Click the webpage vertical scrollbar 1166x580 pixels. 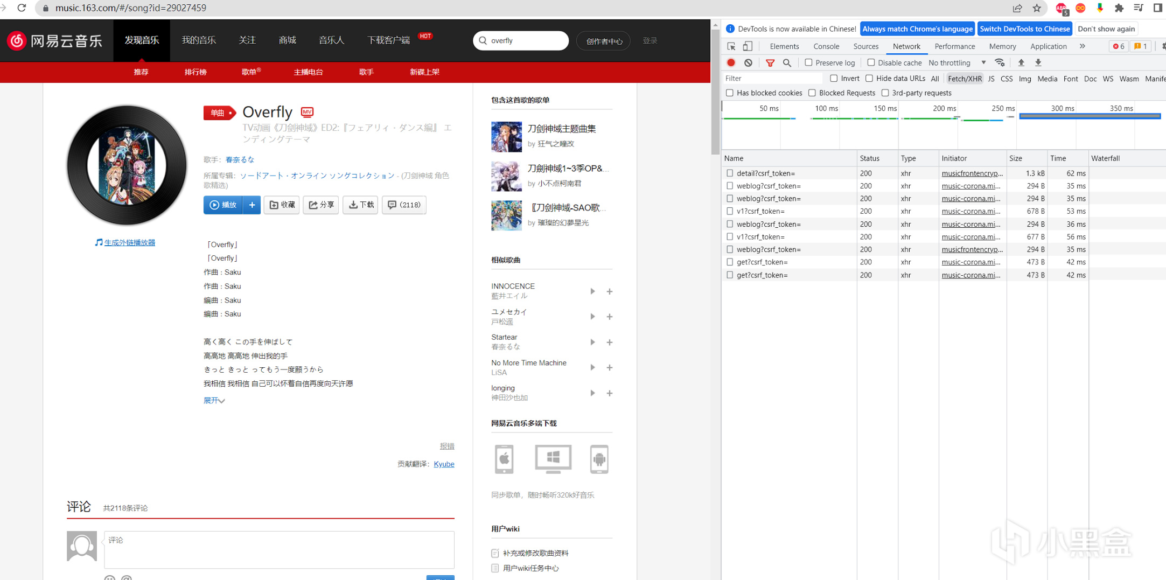(715, 92)
